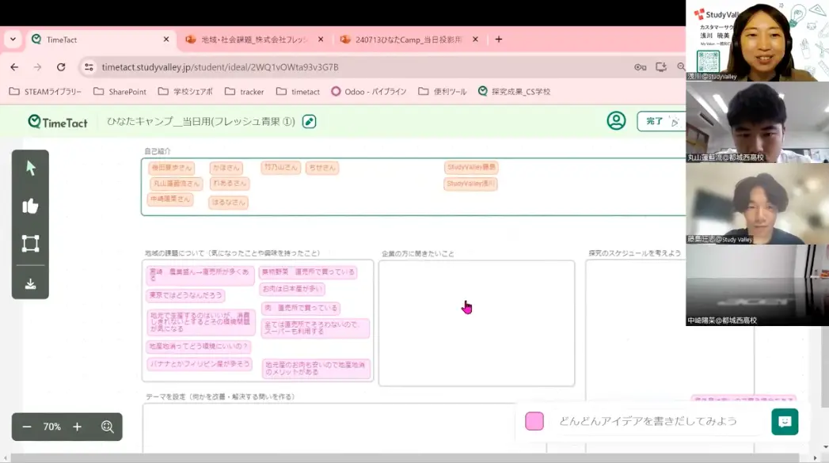Viewport: 829px width, 463px height.
Task: Select the pointer cursor tool
Action: point(31,168)
